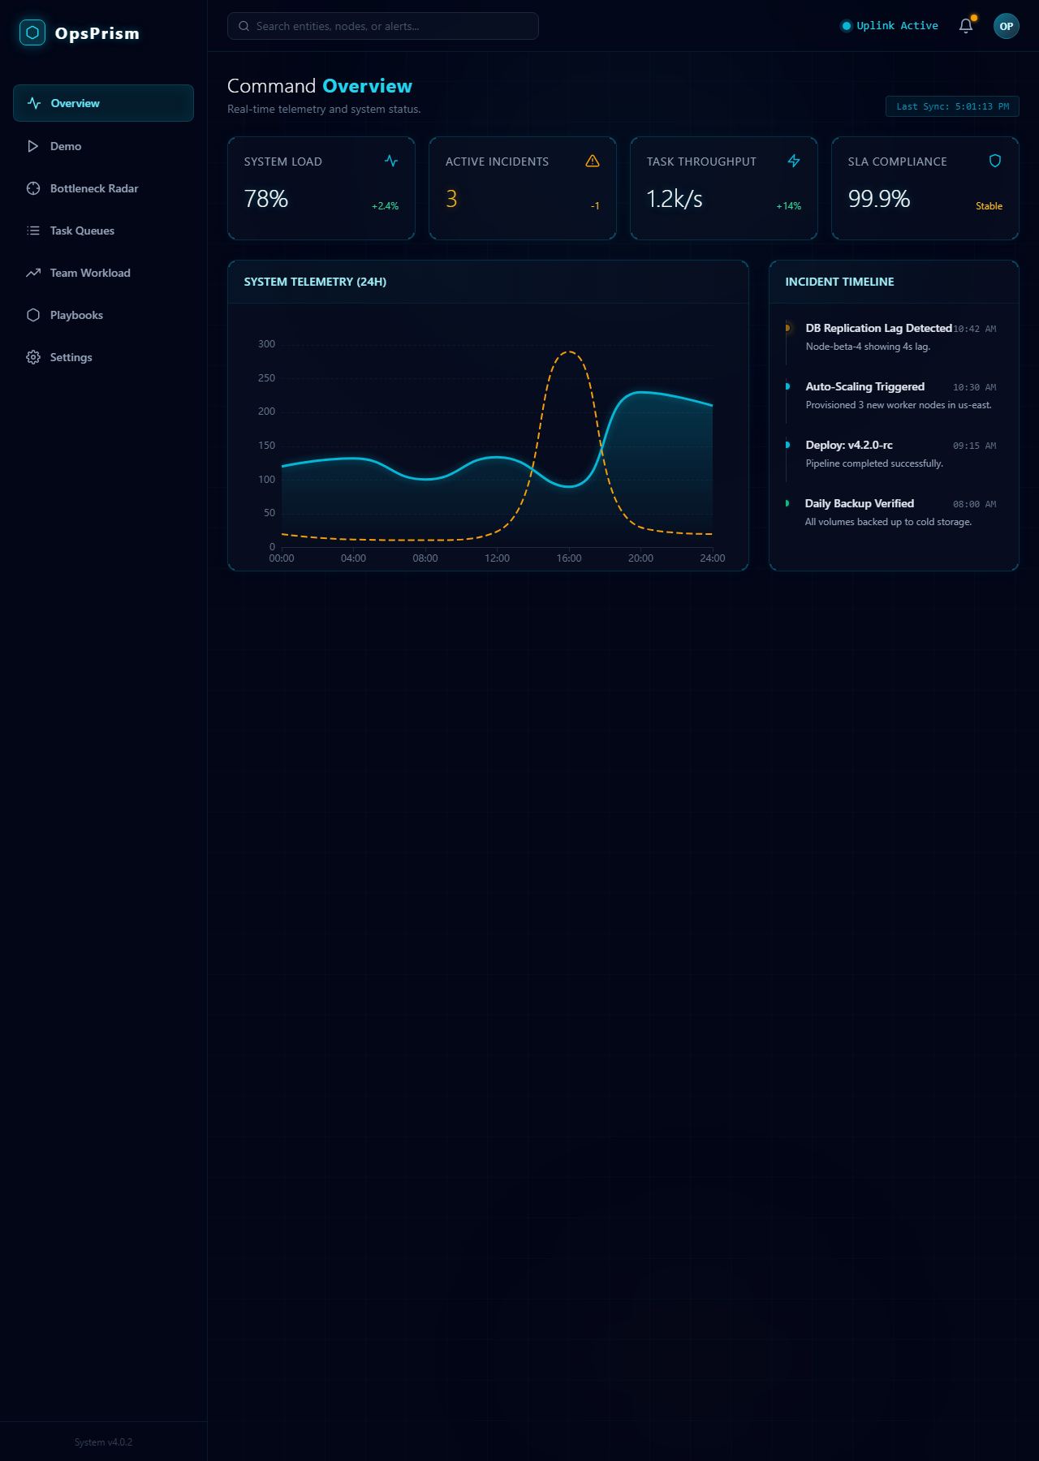The height and width of the screenshot is (1461, 1039).
Task: Click the Uplink Active status label
Action: [897, 26]
